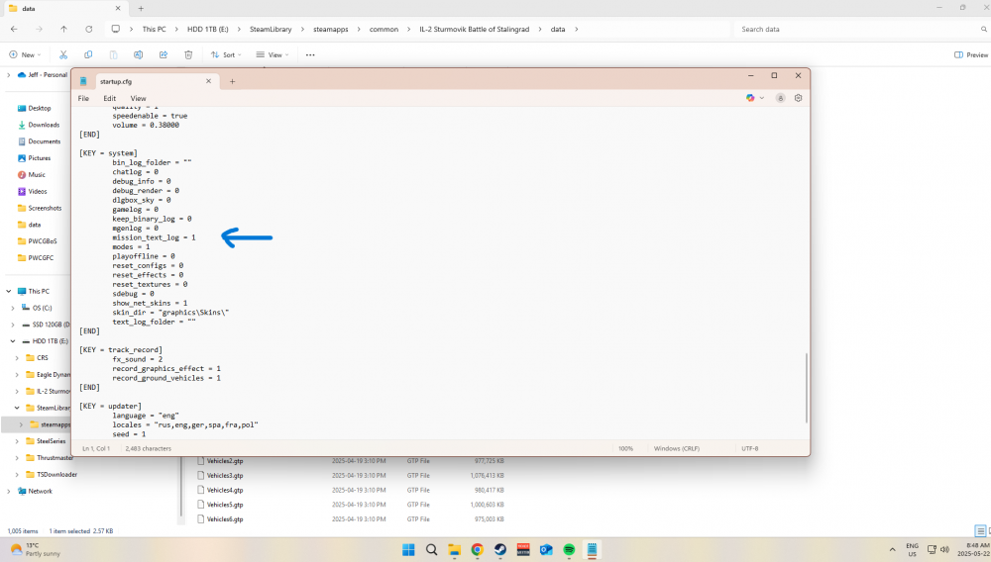
Task: Launch Chrome from the taskbar
Action: [x=478, y=550]
